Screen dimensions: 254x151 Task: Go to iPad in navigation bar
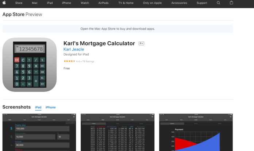pyautogui.click(x=50, y=3)
